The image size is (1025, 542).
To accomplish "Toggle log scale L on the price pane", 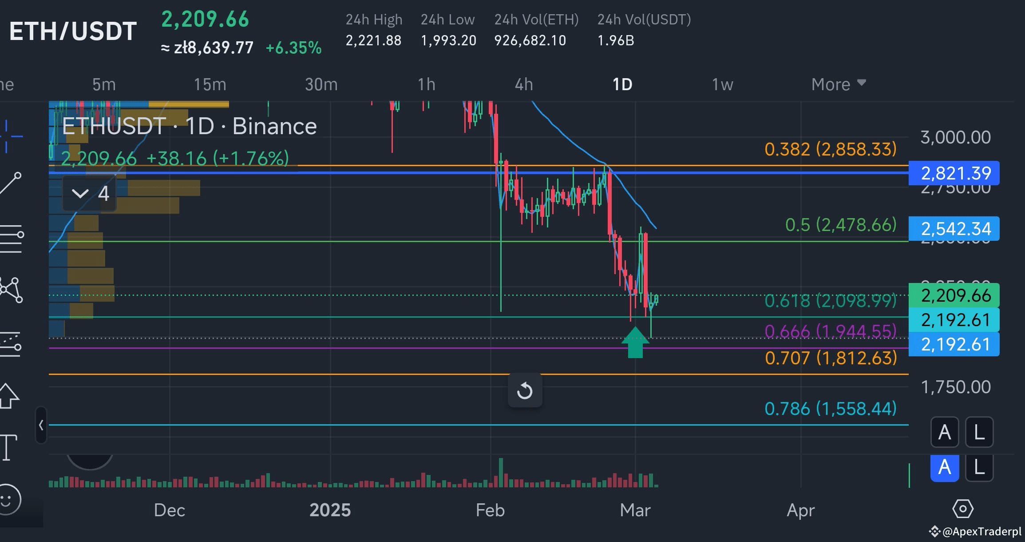I will click(x=979, y=432).
